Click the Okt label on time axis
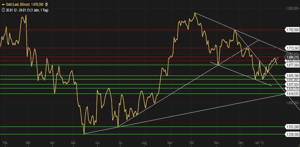The width and height of the screenshot is (300, 147). tap(193, 143)
